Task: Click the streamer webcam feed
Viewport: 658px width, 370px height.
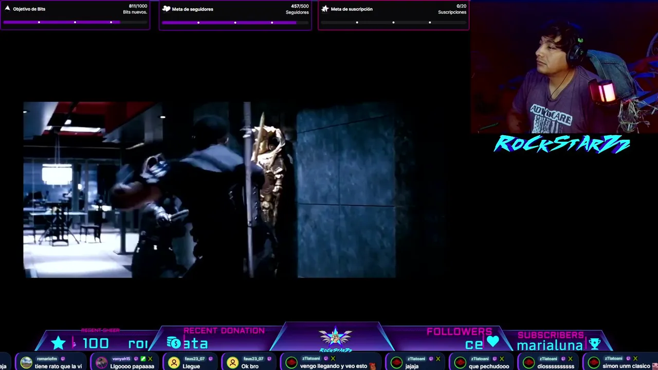Action: tap(564, 67)
